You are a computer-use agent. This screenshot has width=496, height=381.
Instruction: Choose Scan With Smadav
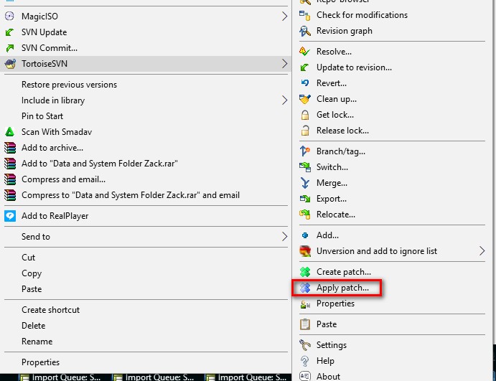coord(57,132)
